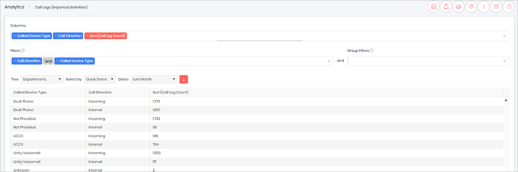Click the upload arrow icon
The height and width of the screenshot is (172, 518).
click(484, 6)
